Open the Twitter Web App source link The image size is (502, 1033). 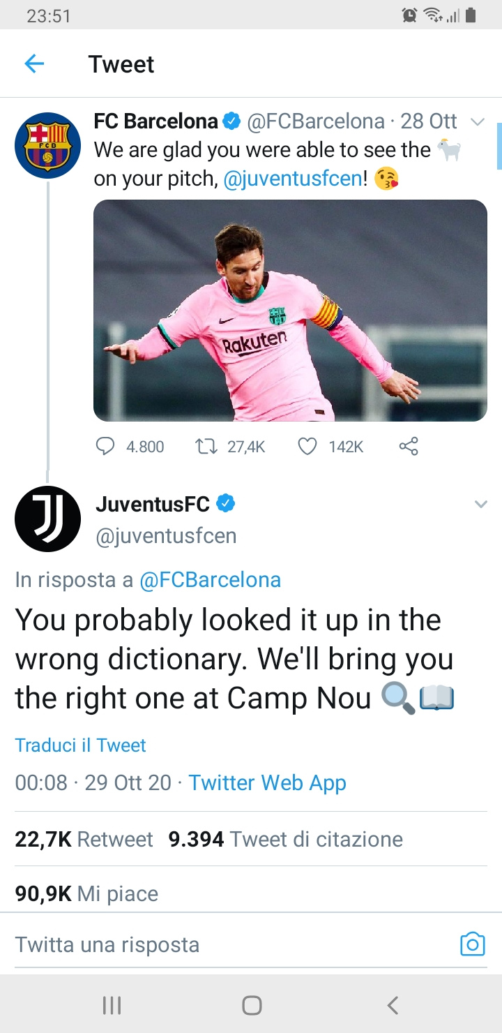click(x=267, y=783)
